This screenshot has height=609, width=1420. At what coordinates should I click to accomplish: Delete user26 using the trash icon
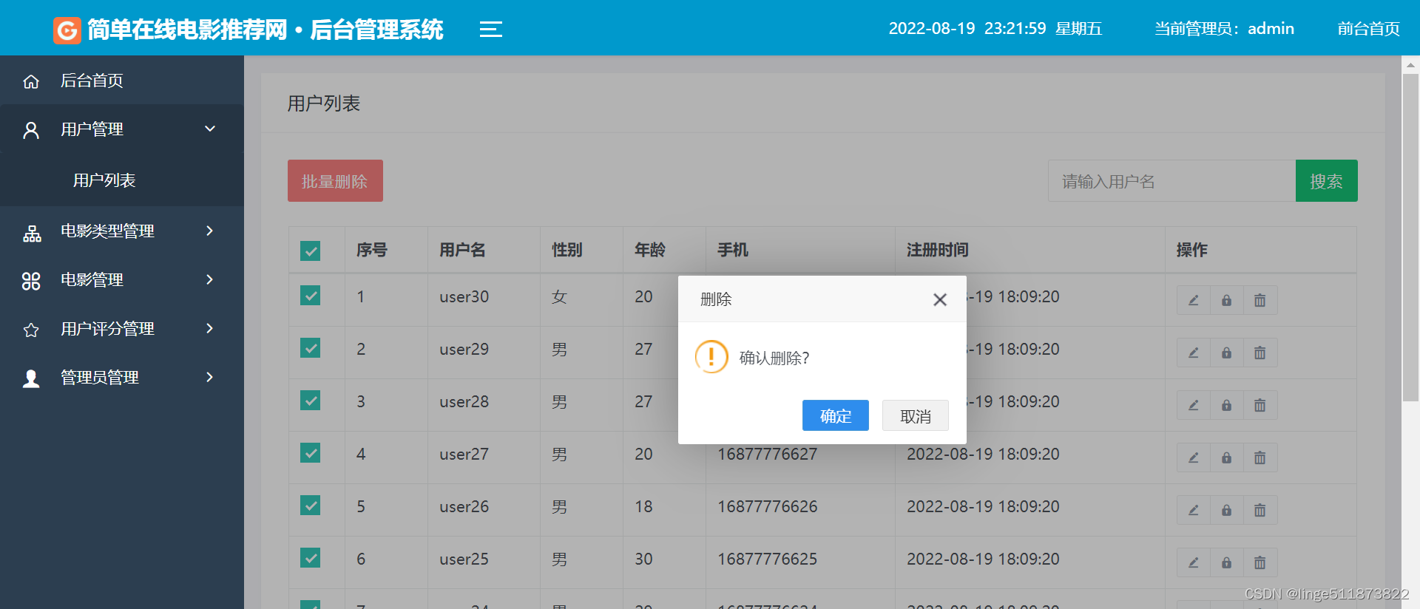tap(1260, 510)
